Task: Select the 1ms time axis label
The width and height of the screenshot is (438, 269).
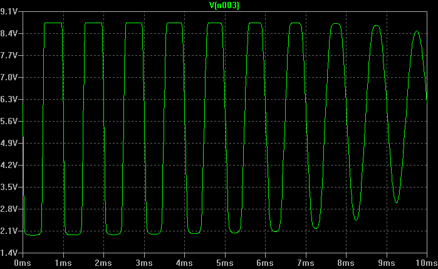Action: (x=63, y=263)
